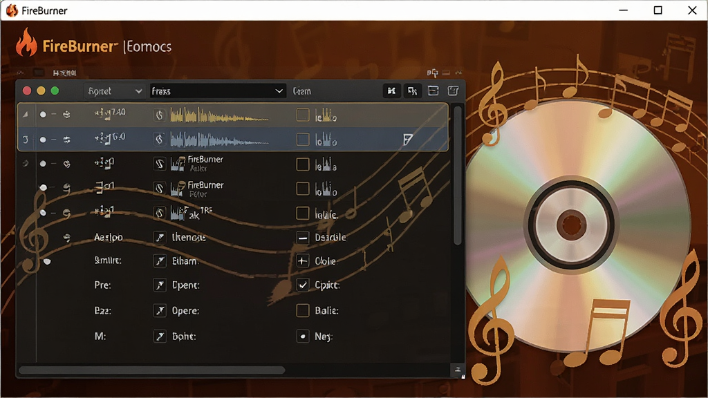
Task: Click the large CD disc image
Action: point(573,225)
